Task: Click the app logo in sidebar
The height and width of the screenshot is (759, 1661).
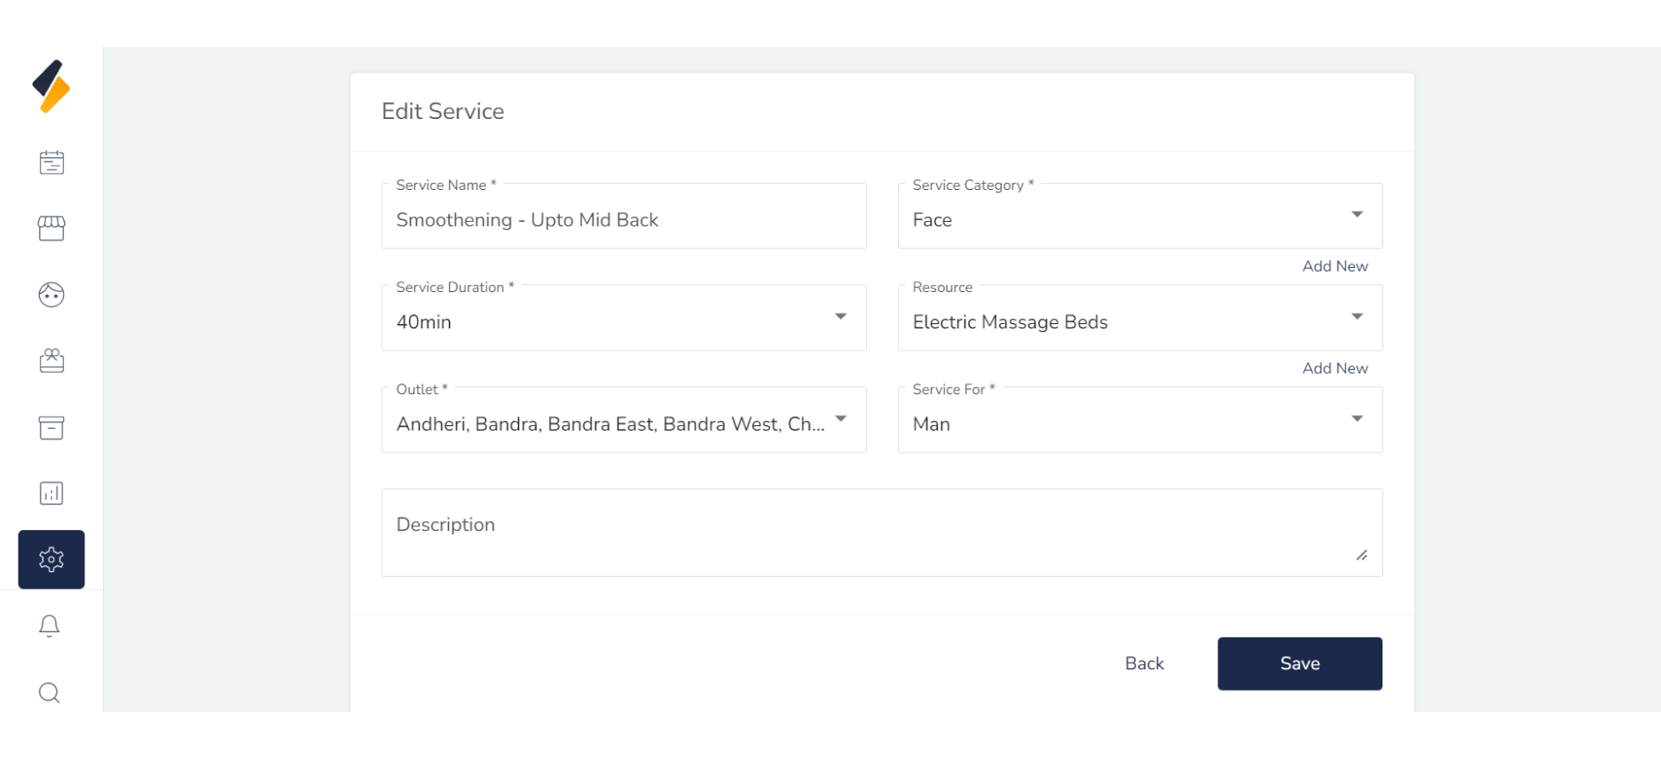Action: pos(51,86)
